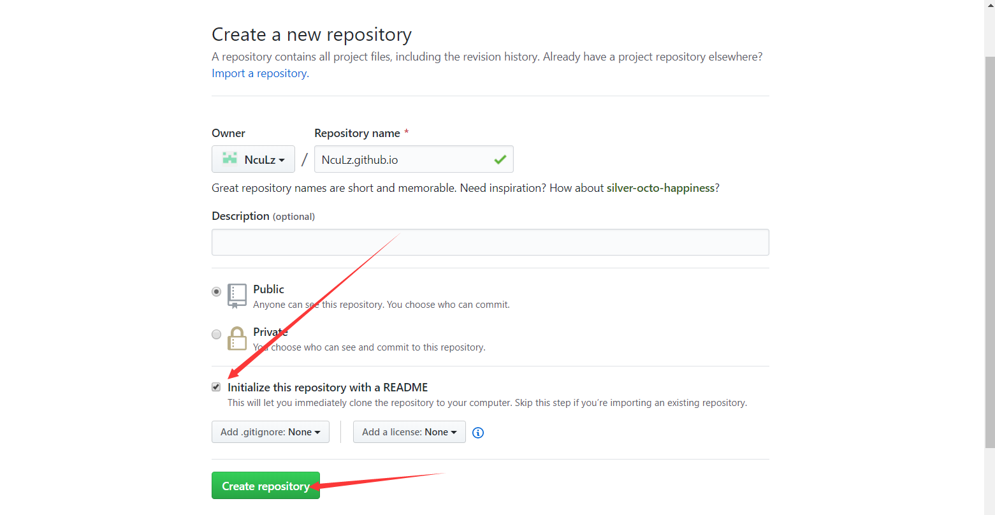Image resolution: width=995 pixels, height=515 pixels.
Task: Click the license info icon
Action: pyautogui.click(x=478, y=433)
